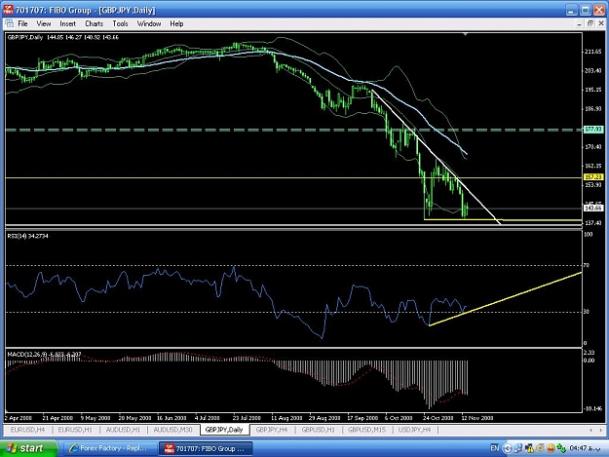
Task: Select the green dashed horizontal line
Action: [x=294, y=130]
